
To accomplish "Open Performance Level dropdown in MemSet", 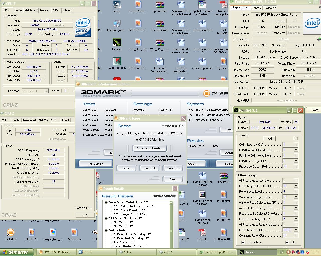I will (x=296, y=191).
